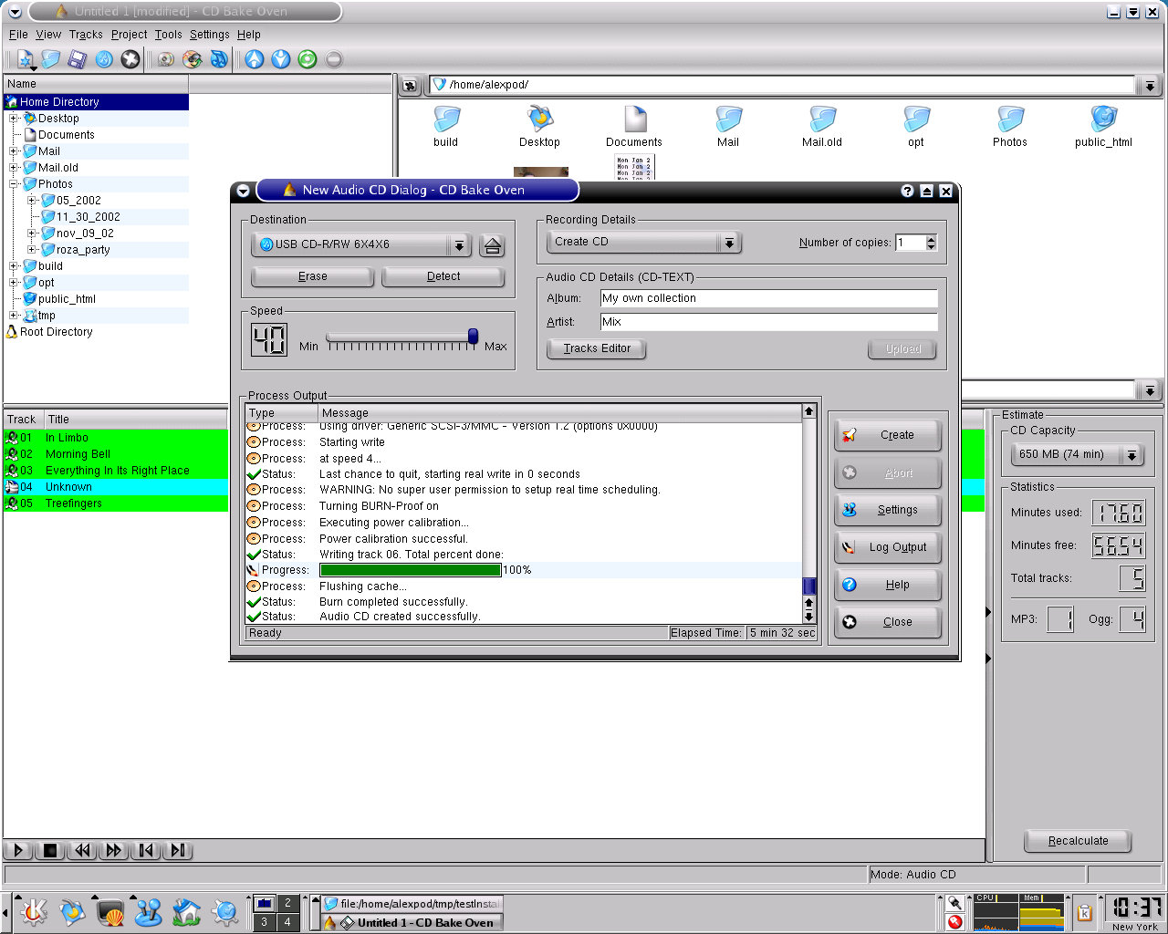Click the blue up arrow toolbar icon
This screenshot has height=934, width=1168.
pyautogui.click(x=255, y=59)
